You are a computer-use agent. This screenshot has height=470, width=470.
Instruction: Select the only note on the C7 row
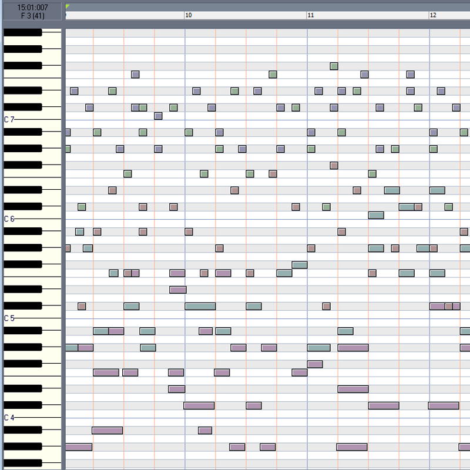pyautogui.click(x=158, y=116)
